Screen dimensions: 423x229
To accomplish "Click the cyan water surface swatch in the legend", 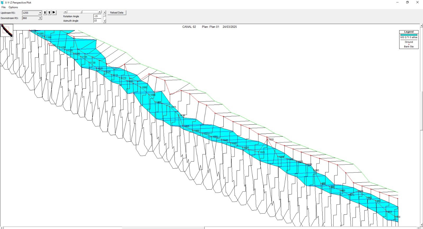I will 409,35.
